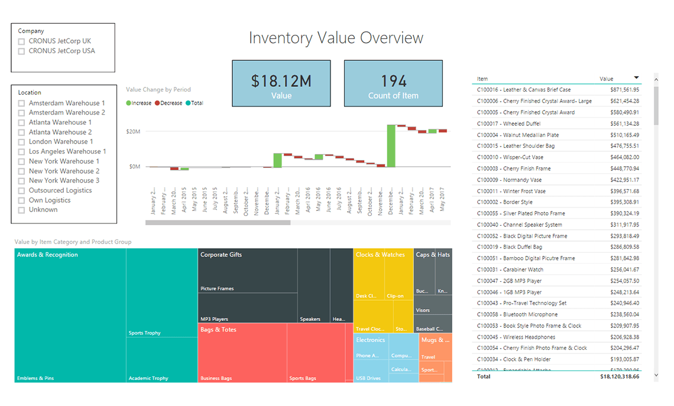Select the Academic Trophy treemap tile
674x406 pixels.
161,360
